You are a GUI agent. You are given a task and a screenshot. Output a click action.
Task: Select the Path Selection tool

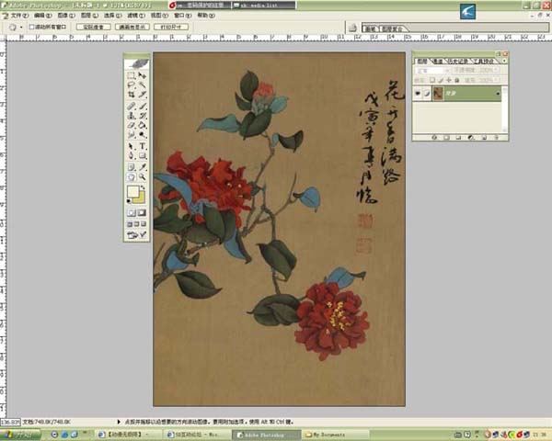(x=132, y=146)
